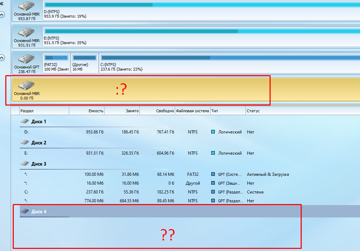360x251 pixels.
Task: Select the 0.00 Гб MBR disk icon
Action: 26,85
